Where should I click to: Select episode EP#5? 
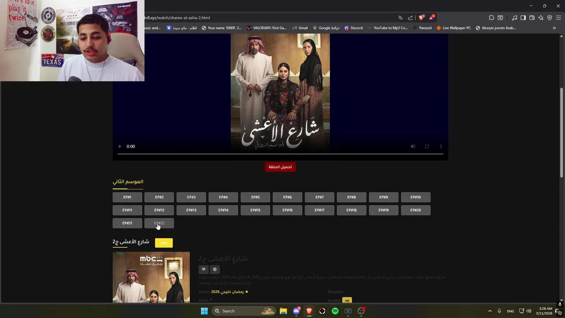tap(256, 197)
